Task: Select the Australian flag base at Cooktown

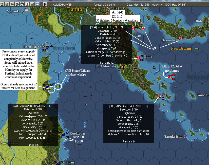Action: tap(64, 135)
